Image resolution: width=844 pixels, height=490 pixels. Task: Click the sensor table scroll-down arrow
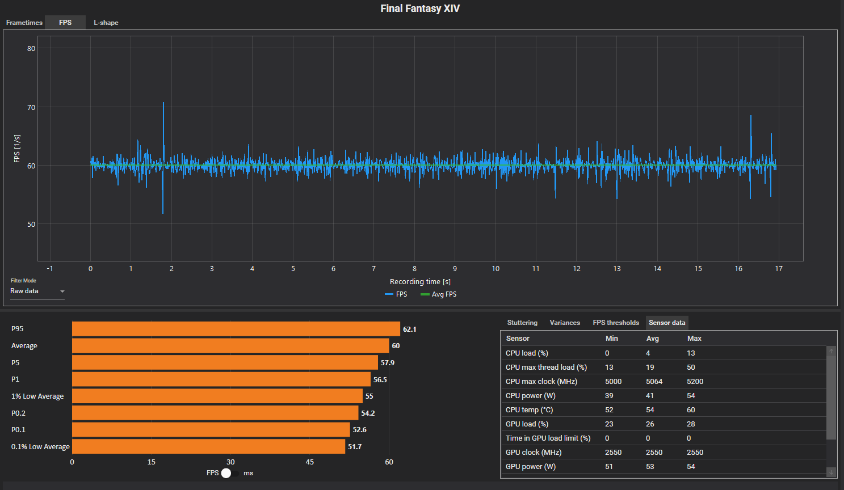coord(832,472)
